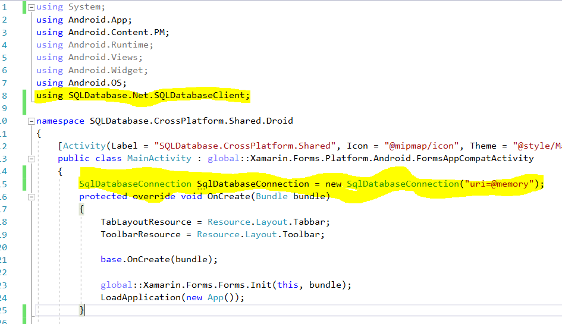The width and height of the screenshot is (562, 324).
Task: Place cursor on the "uri=@memory" string
Action: (x=499, y=184)
